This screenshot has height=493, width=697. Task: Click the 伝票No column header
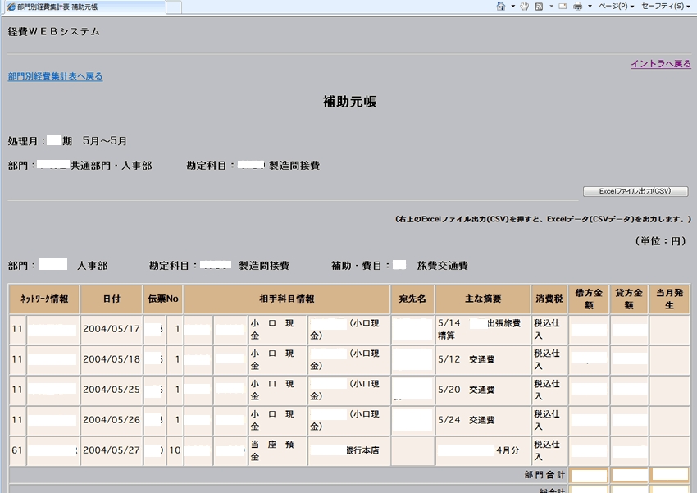pyautogui.click(x=163, y=299)
